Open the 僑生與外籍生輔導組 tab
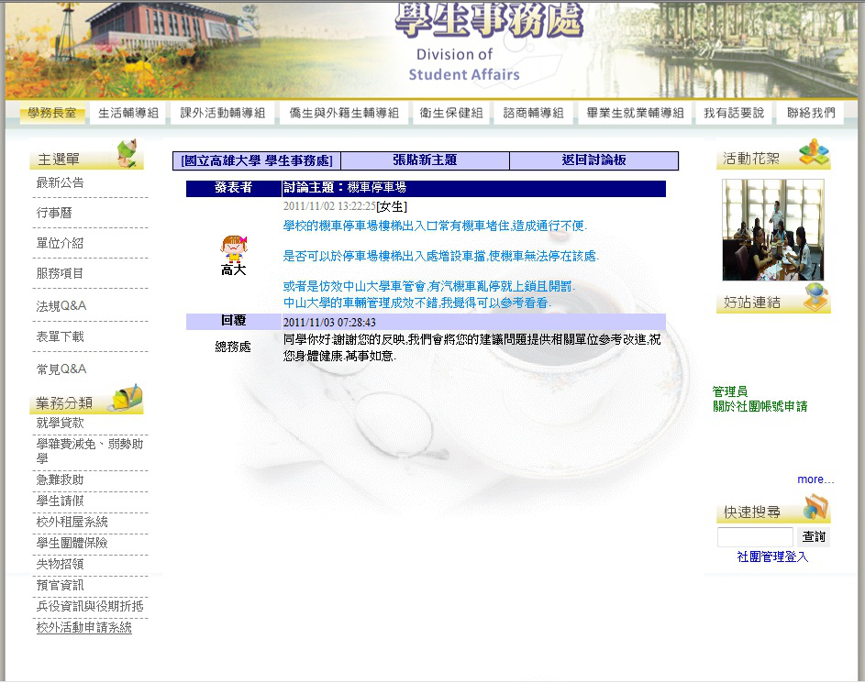Screen dimensions: 865x683 (x=344, y=113)
